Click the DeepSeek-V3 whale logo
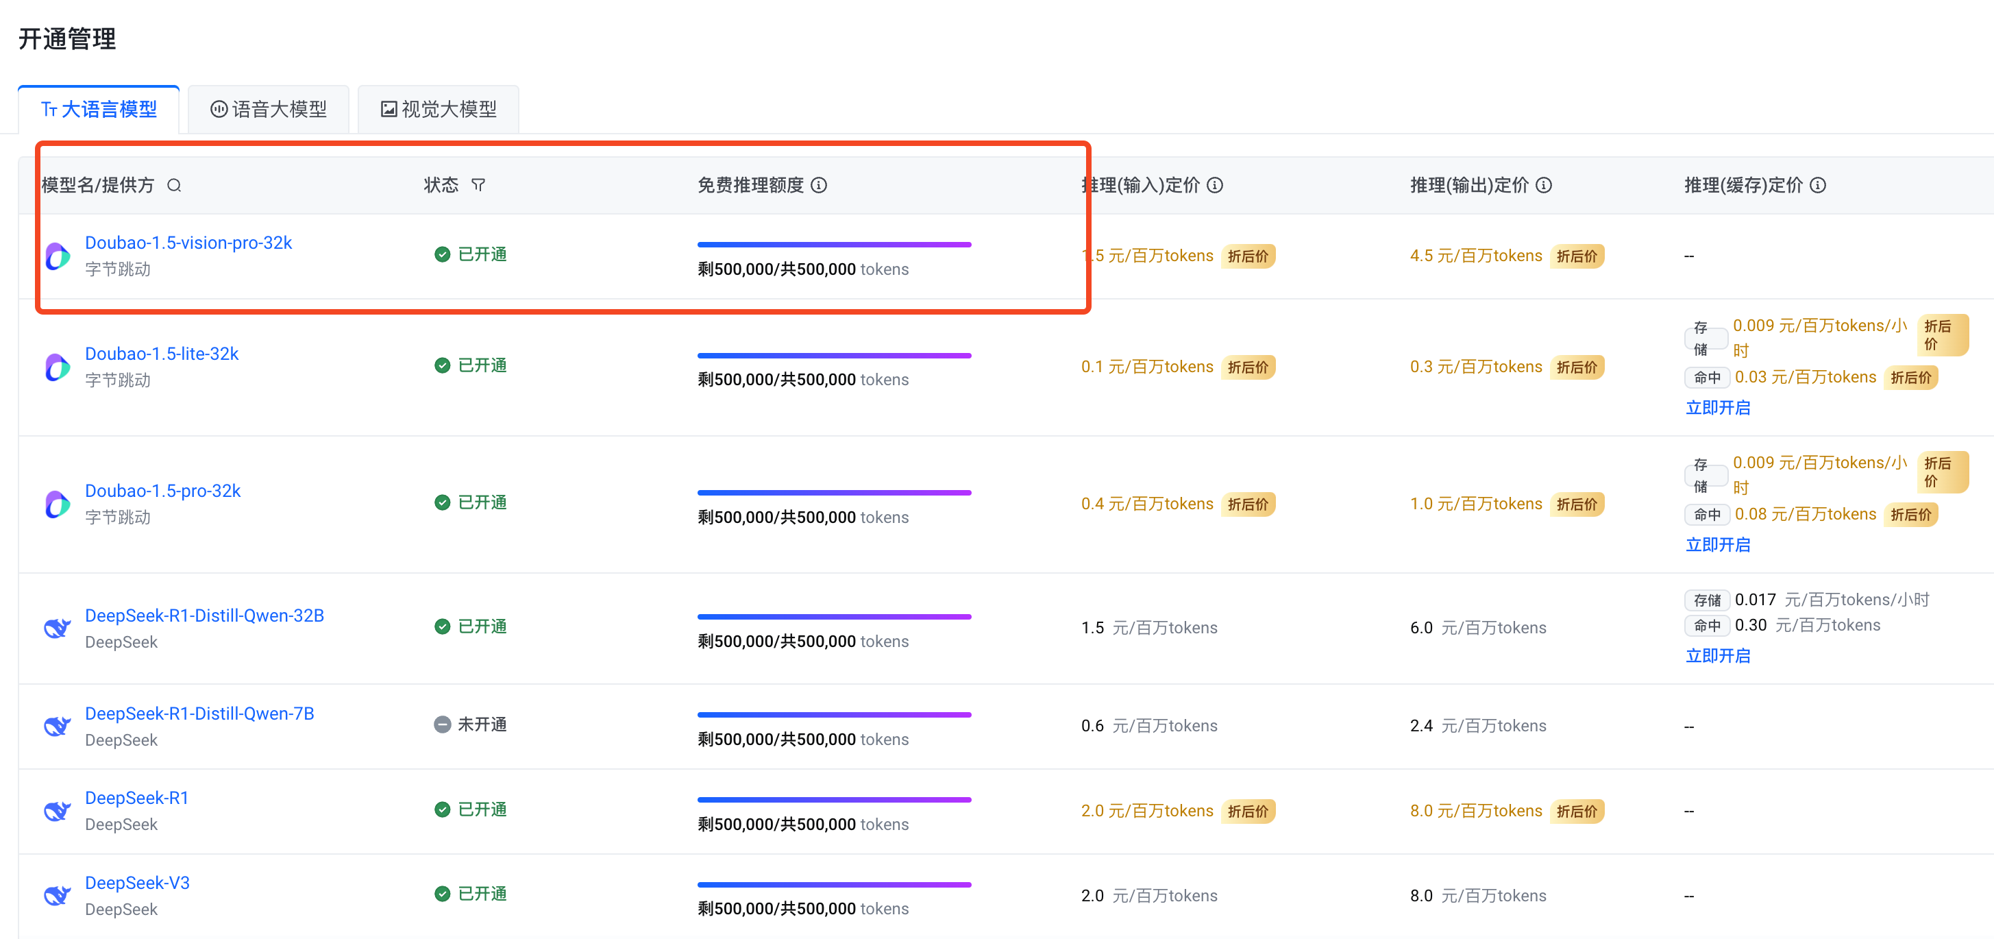This screenshot has height=939, width=1994. (x=58, y=896)
